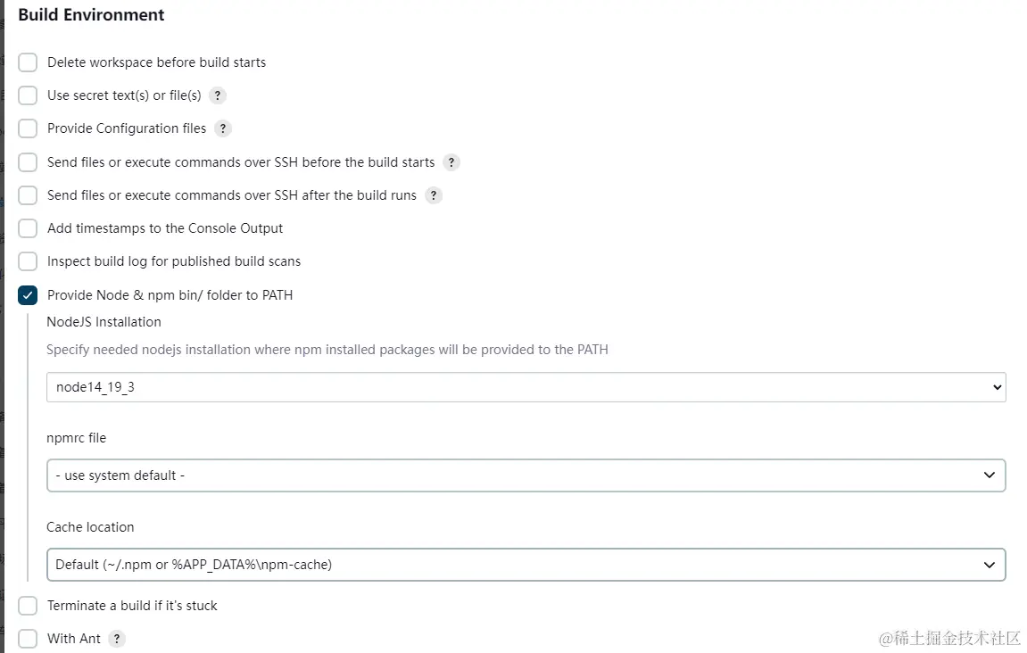The image size is (1027, 653).
Task: Enable Add timestamps to the Console Output
Action: tap(28, 228)
